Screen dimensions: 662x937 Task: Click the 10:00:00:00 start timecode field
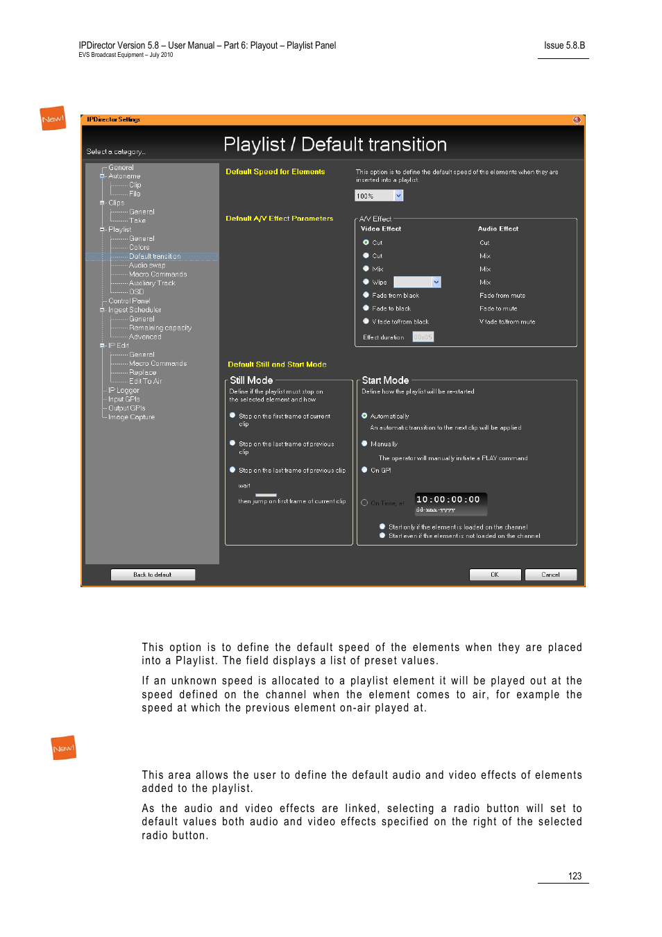(x=448, y=499)
